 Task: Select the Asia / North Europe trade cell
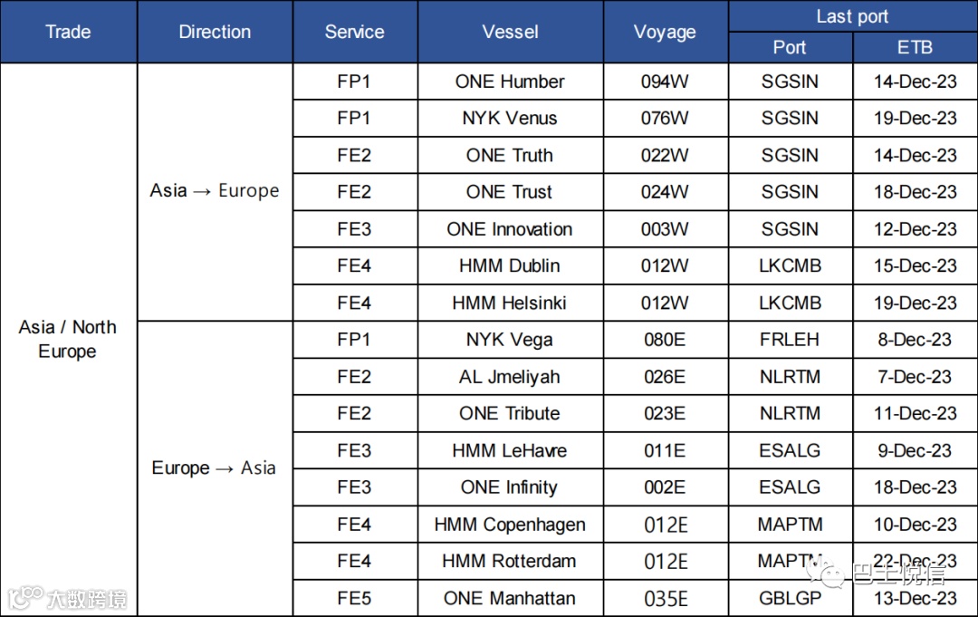69,340
